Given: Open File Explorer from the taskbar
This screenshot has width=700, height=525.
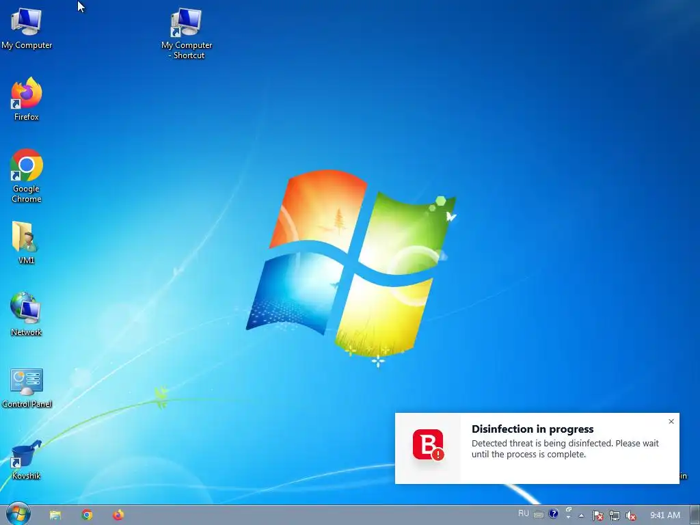Looking at the screenshot, I should click(x=55, y=515).
